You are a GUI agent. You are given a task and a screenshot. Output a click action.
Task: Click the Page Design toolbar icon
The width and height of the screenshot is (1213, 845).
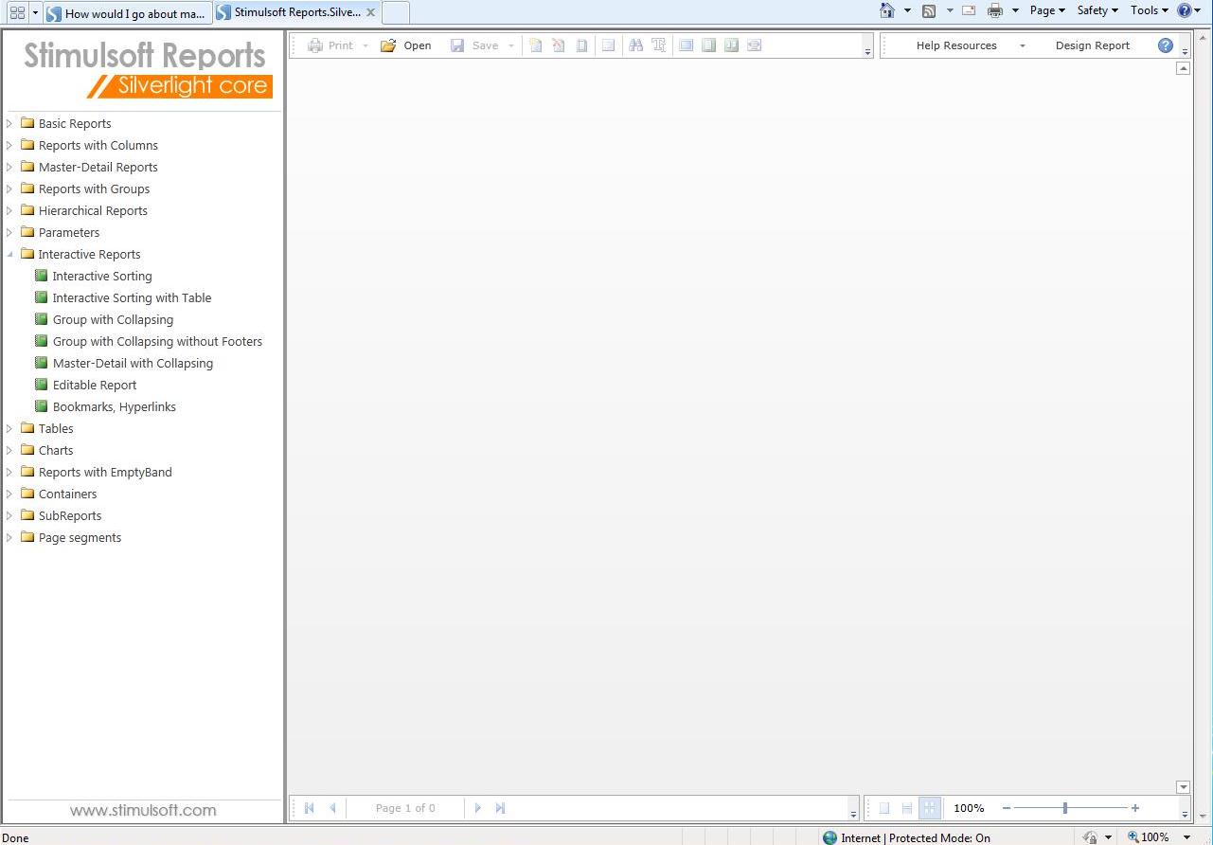(581, 45)
